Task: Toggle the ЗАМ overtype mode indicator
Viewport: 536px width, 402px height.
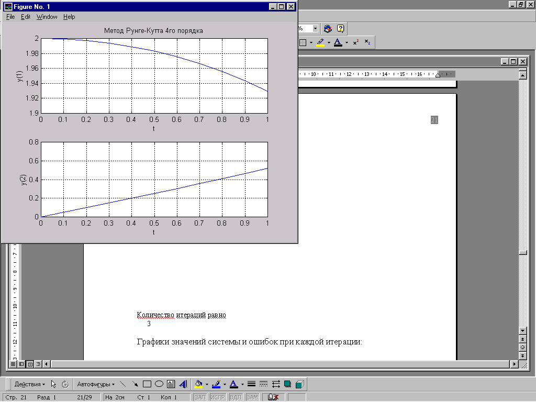Action: [252, 398]
